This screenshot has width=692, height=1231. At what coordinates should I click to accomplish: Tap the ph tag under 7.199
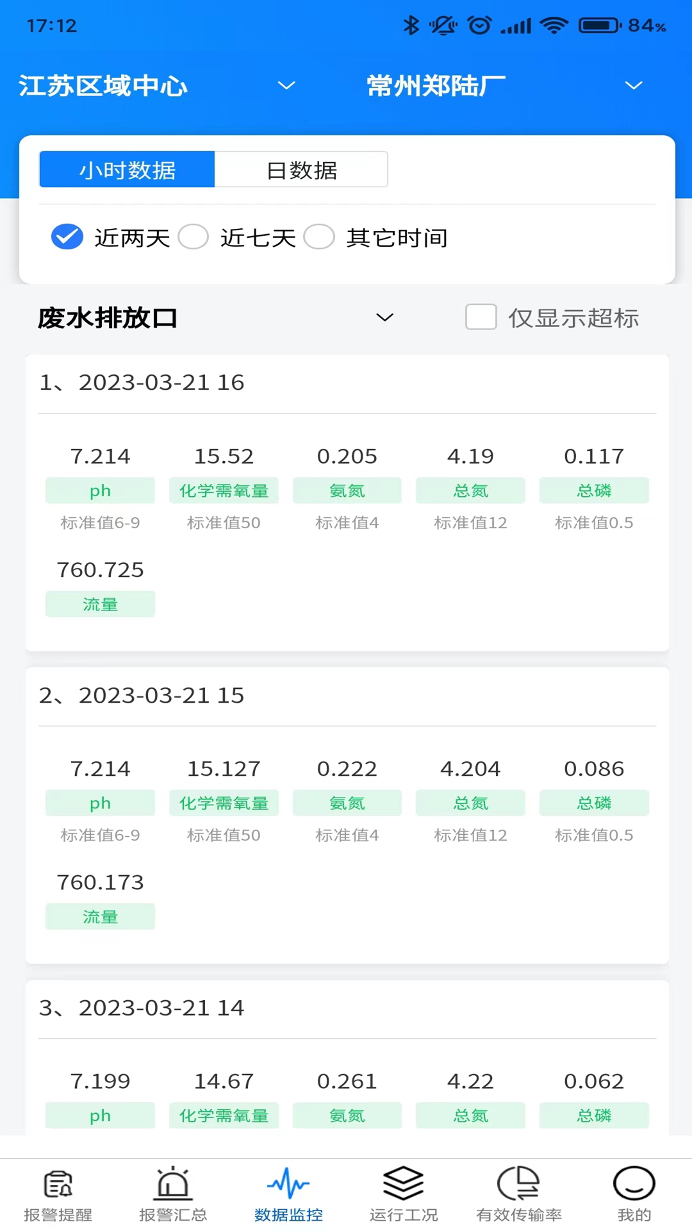[100, 1116]
